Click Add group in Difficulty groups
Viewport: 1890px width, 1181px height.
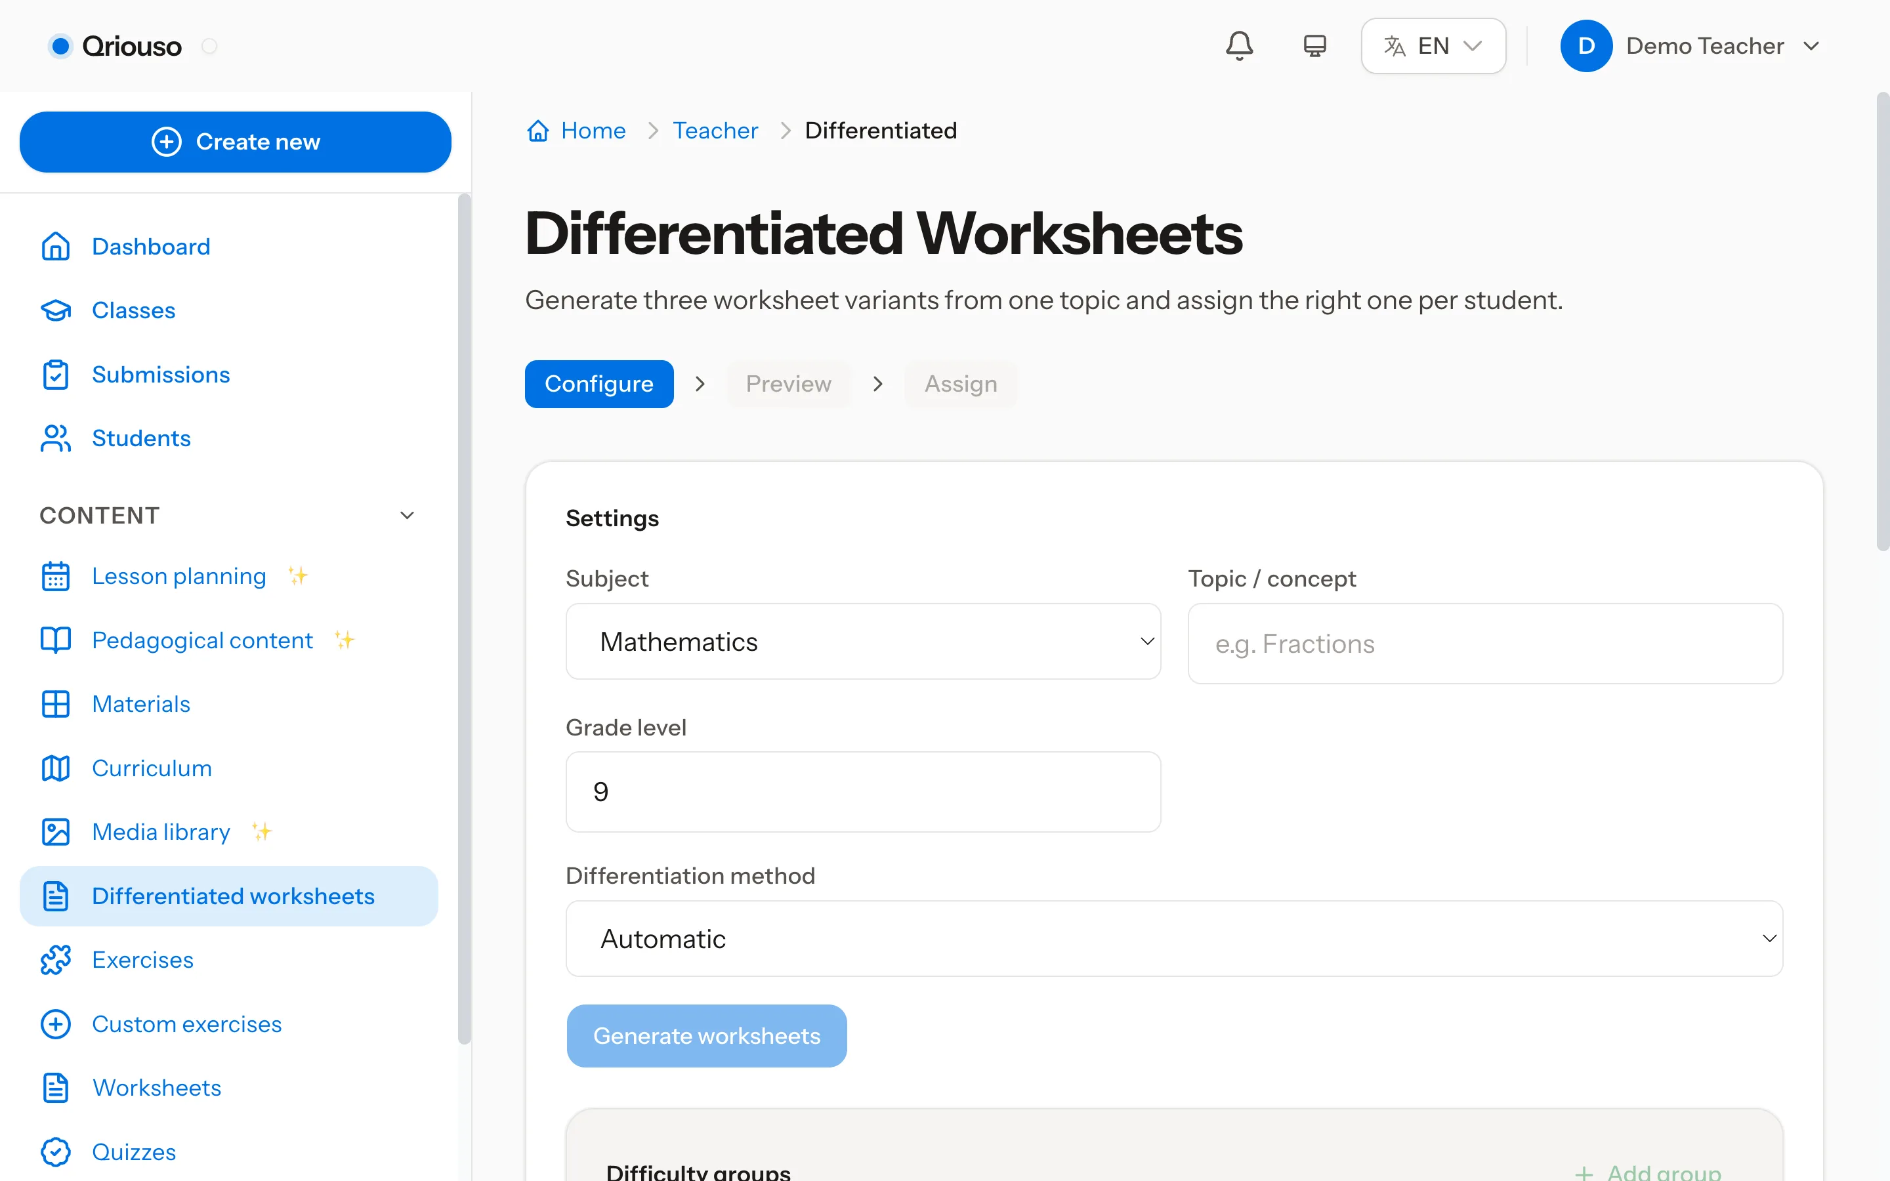tap(1648, 1172)
